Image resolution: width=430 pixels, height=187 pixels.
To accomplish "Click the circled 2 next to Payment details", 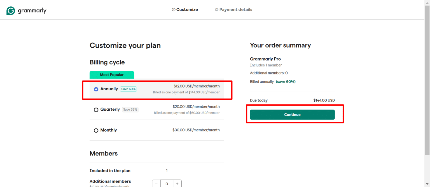I will (217, 9).
